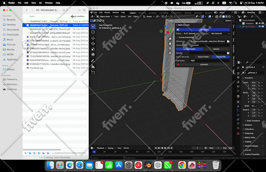Select the Select Box tool in Blender
The width and height of the screenshot is (266, 172).
(93, 27)
